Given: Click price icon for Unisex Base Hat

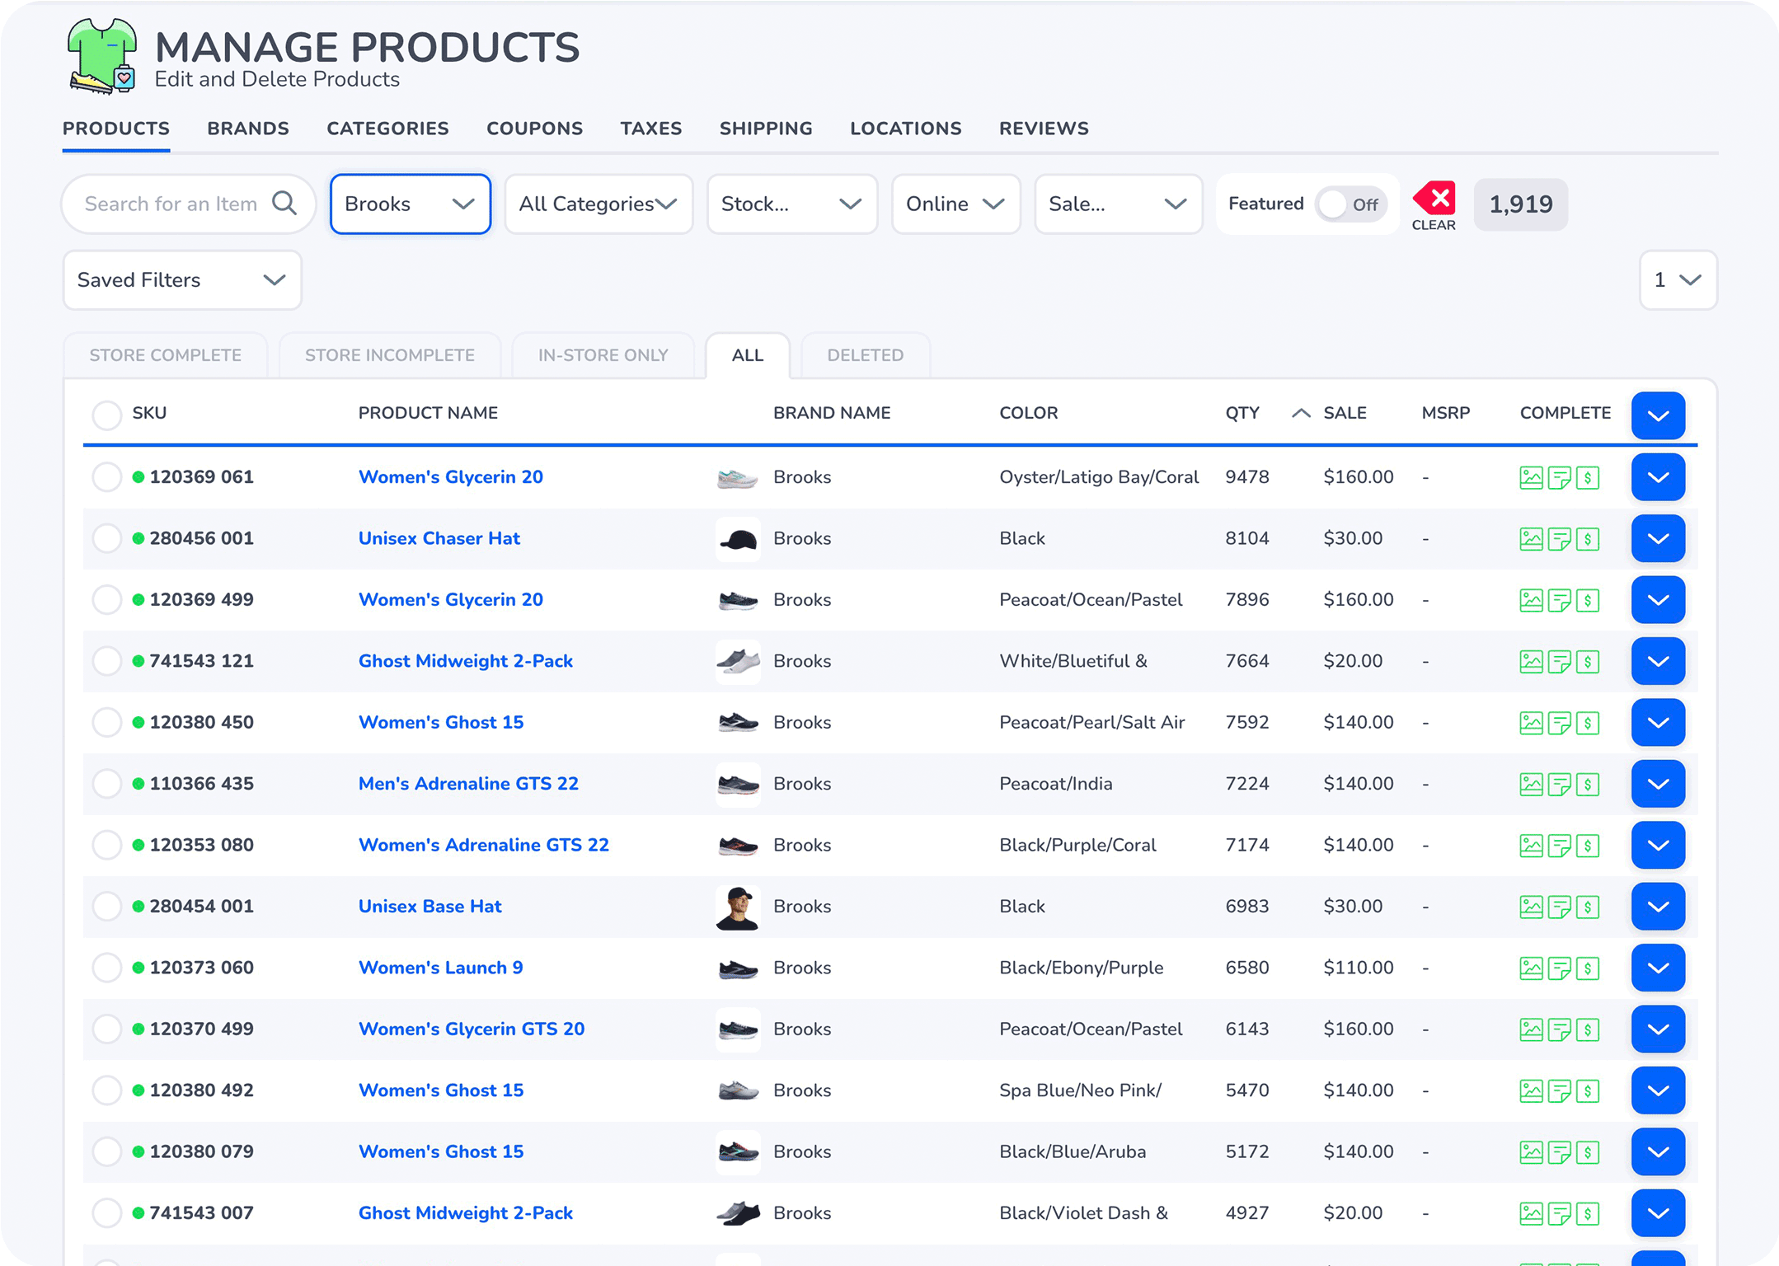Looking at the screenshot, I should coord(1588,907).
